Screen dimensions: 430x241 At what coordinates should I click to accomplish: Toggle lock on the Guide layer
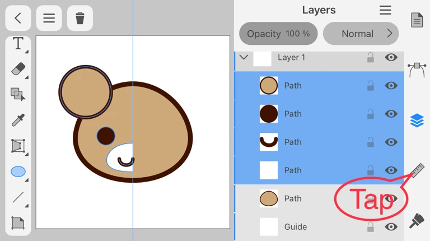(370, 227)
